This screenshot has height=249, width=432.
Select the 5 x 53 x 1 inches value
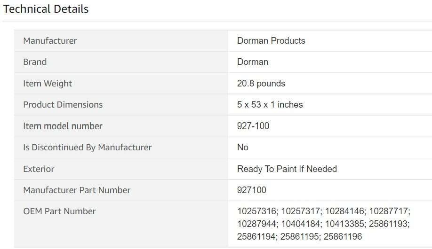[x=270, y=105]
